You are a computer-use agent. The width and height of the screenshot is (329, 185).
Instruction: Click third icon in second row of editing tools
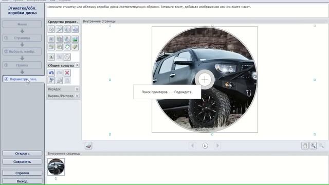point(67,39)
